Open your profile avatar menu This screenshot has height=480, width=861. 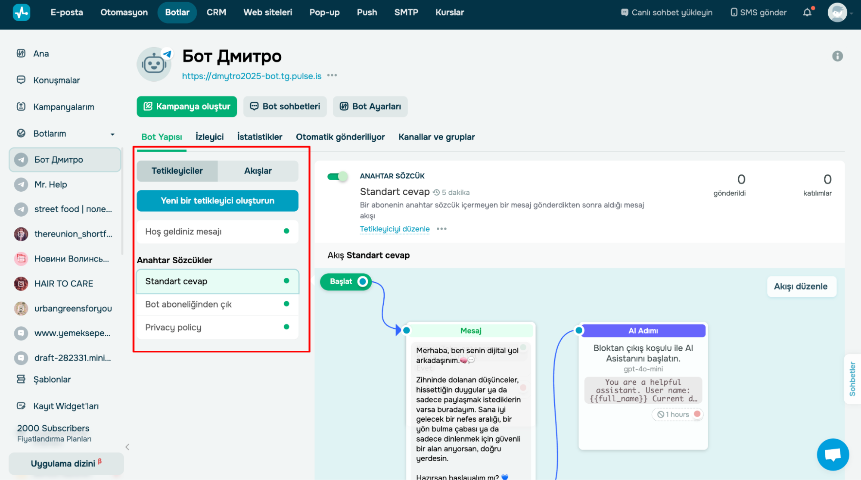click(x=837, y=12)
